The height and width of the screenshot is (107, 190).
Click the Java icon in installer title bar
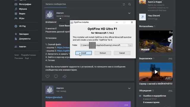[x=72, y=22]
